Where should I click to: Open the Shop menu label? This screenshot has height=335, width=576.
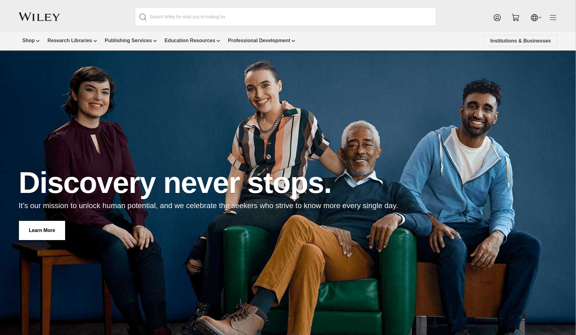pos(29,41)
